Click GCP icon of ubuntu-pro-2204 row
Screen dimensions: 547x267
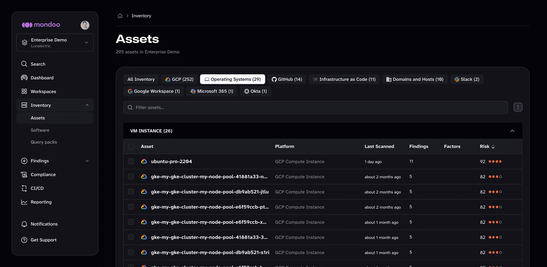[144, 161]
